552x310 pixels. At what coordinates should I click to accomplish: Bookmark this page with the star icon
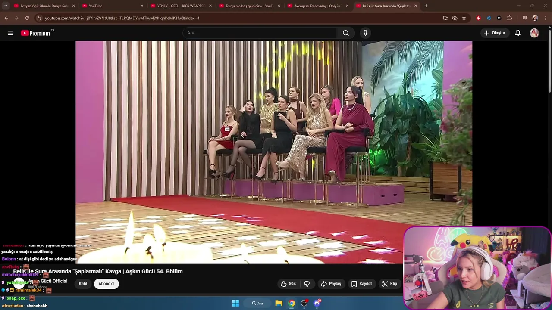pos(464,18)
